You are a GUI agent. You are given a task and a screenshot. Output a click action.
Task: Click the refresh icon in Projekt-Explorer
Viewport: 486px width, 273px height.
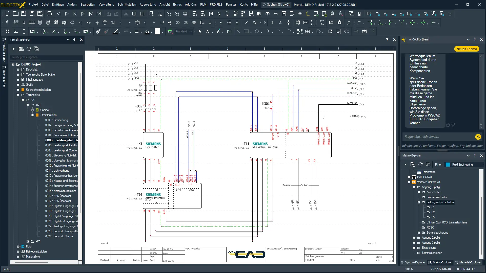29,49
